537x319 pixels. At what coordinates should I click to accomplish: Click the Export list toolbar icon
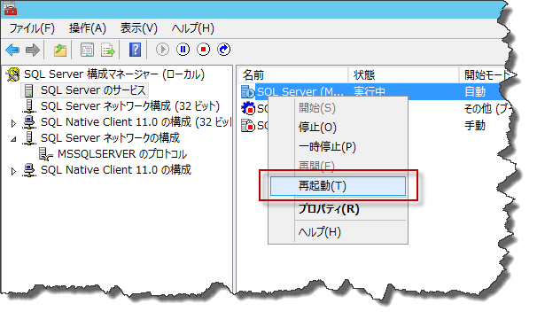[108, 50]
